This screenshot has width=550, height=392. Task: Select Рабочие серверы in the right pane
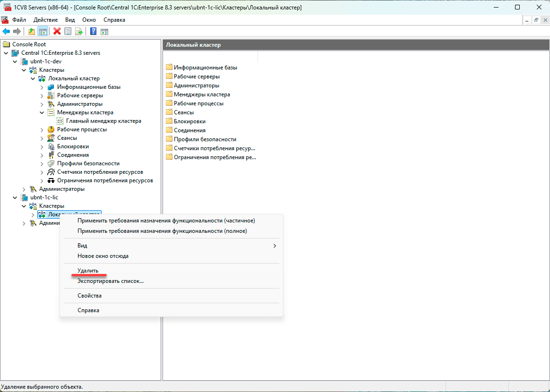click(x=197, y=77)
